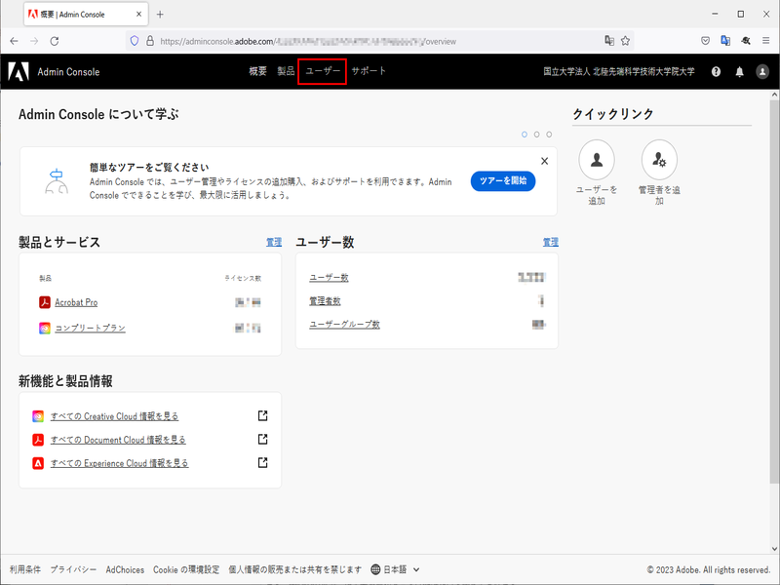
Task: Open the Pocket save icon
Action: point(705,41)
